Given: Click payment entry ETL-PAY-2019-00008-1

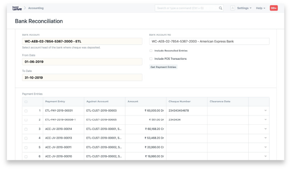Looking at the screenshot, I should tap(60, 119).
